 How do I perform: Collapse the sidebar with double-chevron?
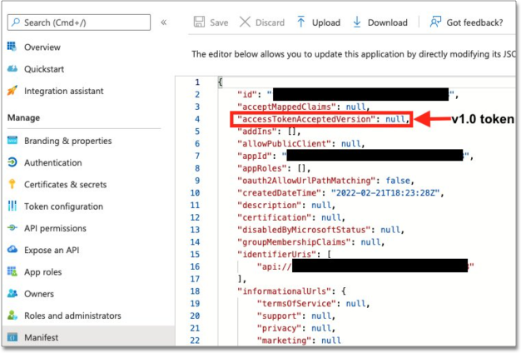click(x=164, y=22)
